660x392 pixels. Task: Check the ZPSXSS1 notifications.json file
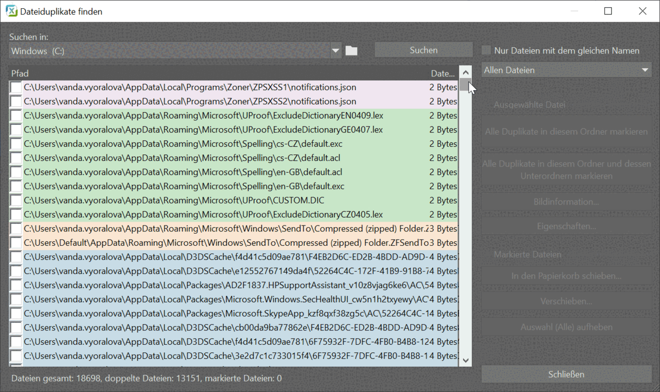click(x=16, y=87)
